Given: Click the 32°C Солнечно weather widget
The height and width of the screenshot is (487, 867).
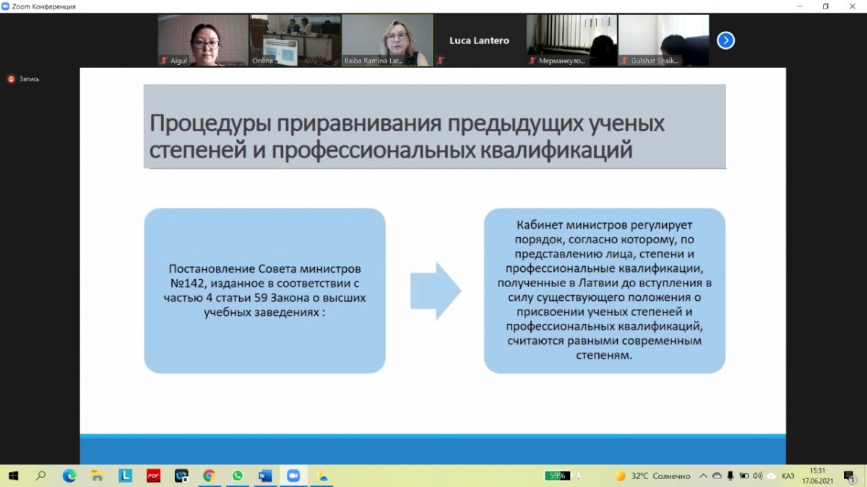Looking at the screenshot, I should click(x=652, y=475).
